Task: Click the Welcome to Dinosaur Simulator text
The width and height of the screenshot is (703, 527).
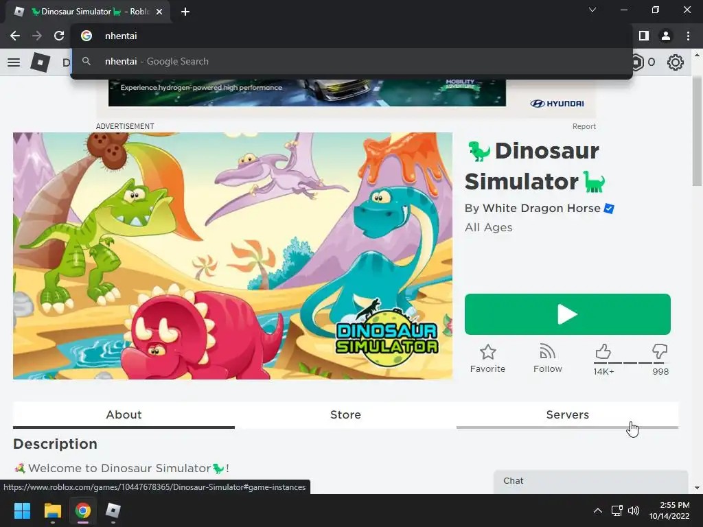Action: [x=122, y=468]
